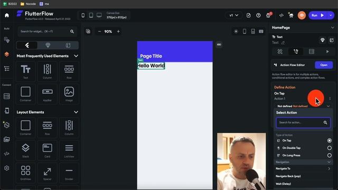Select the On Tap radio button

tap(329, 140)
